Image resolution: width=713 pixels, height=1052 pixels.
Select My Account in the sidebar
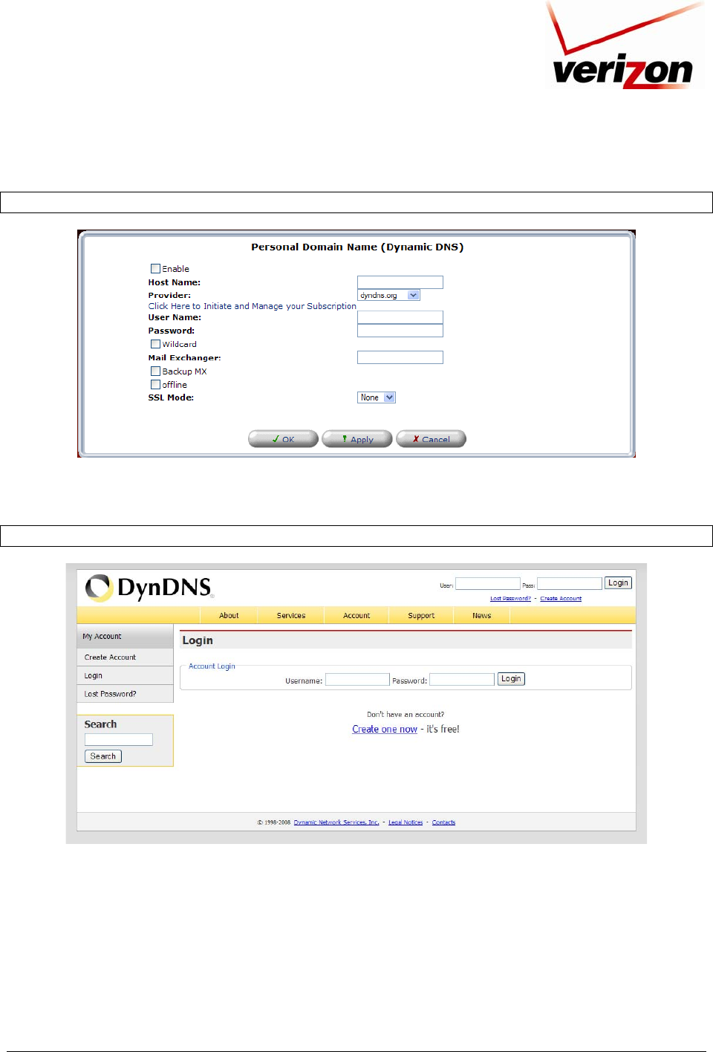coord(125,637)
